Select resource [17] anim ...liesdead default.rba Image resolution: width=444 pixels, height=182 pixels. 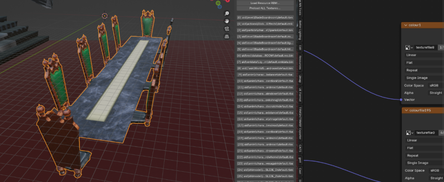265,125
